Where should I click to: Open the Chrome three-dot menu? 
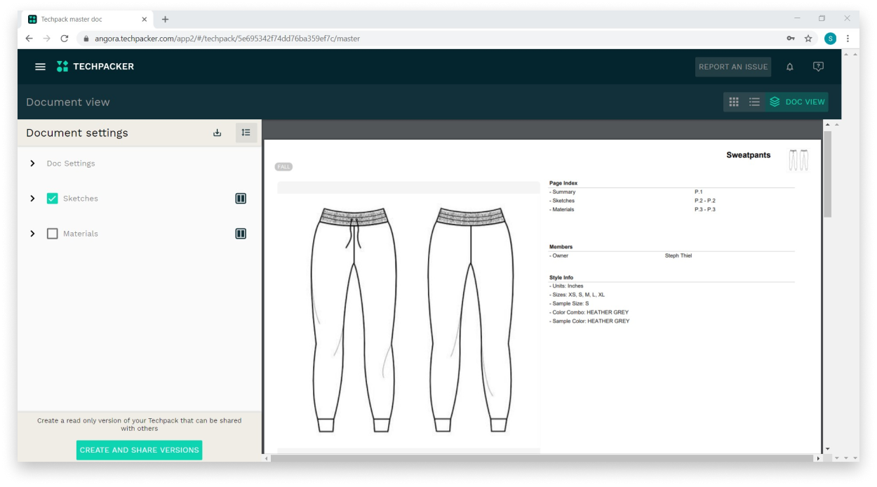(848, 39)
